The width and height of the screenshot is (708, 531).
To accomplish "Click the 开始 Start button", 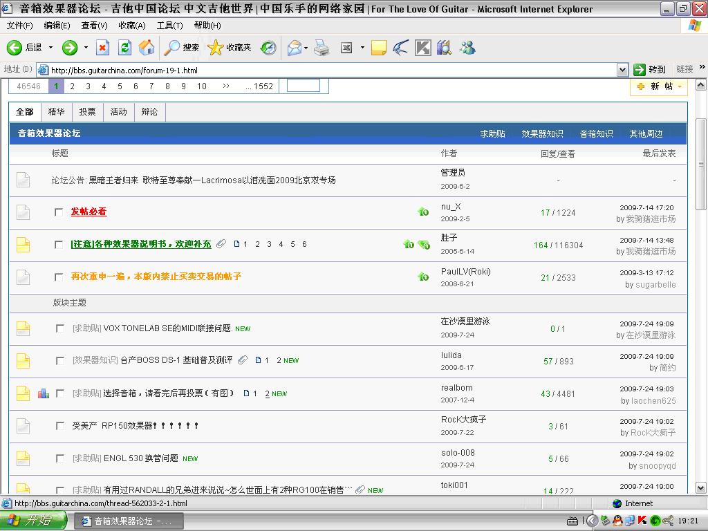I will (34, 521).
